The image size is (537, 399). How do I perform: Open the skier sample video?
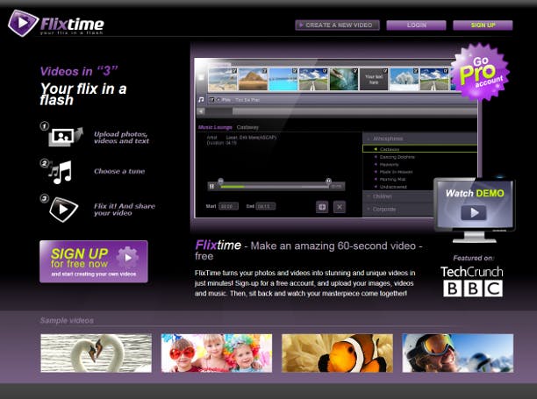(457, 353)
